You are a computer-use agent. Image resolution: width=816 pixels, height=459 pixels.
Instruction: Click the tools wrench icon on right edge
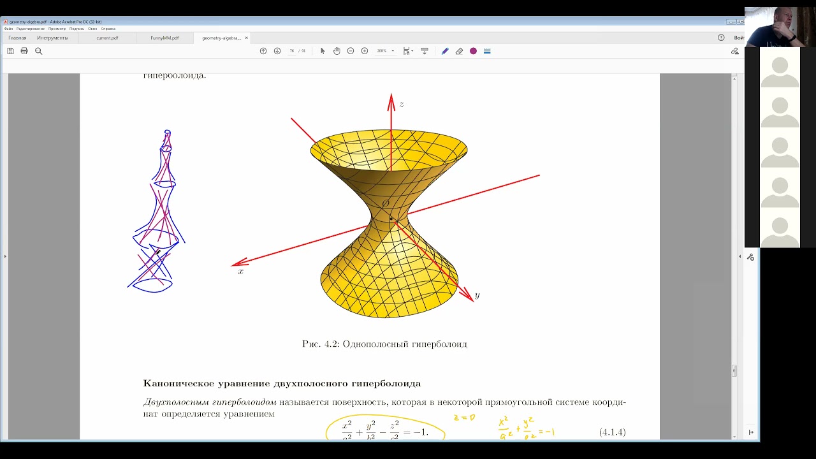[750, 258]
